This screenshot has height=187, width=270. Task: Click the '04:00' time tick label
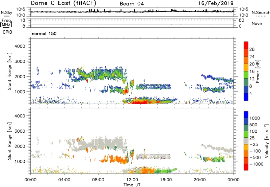click(x=64, y=180)
